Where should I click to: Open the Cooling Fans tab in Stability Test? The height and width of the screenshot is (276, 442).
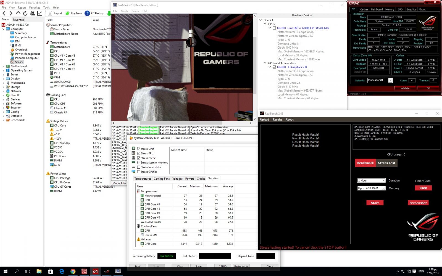pos(162,179)
